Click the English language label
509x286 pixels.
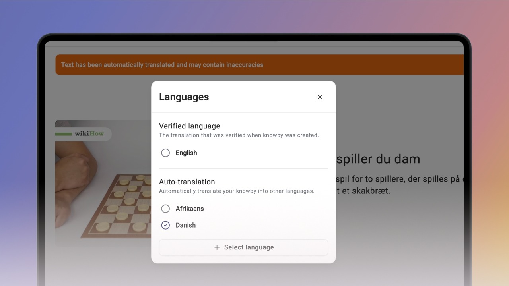(186, 153)
